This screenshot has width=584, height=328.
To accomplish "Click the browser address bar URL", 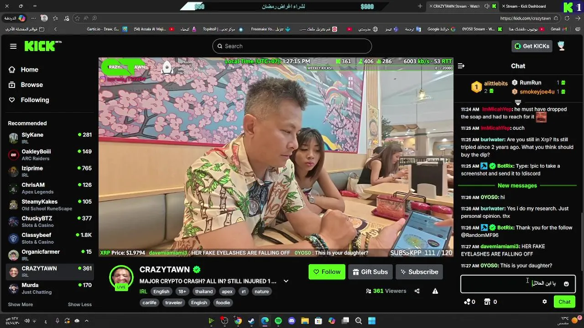I will pos(525,18).
